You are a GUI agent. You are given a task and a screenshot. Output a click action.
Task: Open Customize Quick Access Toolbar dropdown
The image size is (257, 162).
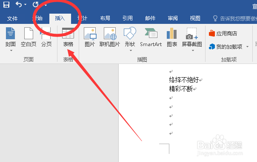click(x=46, y=5)
